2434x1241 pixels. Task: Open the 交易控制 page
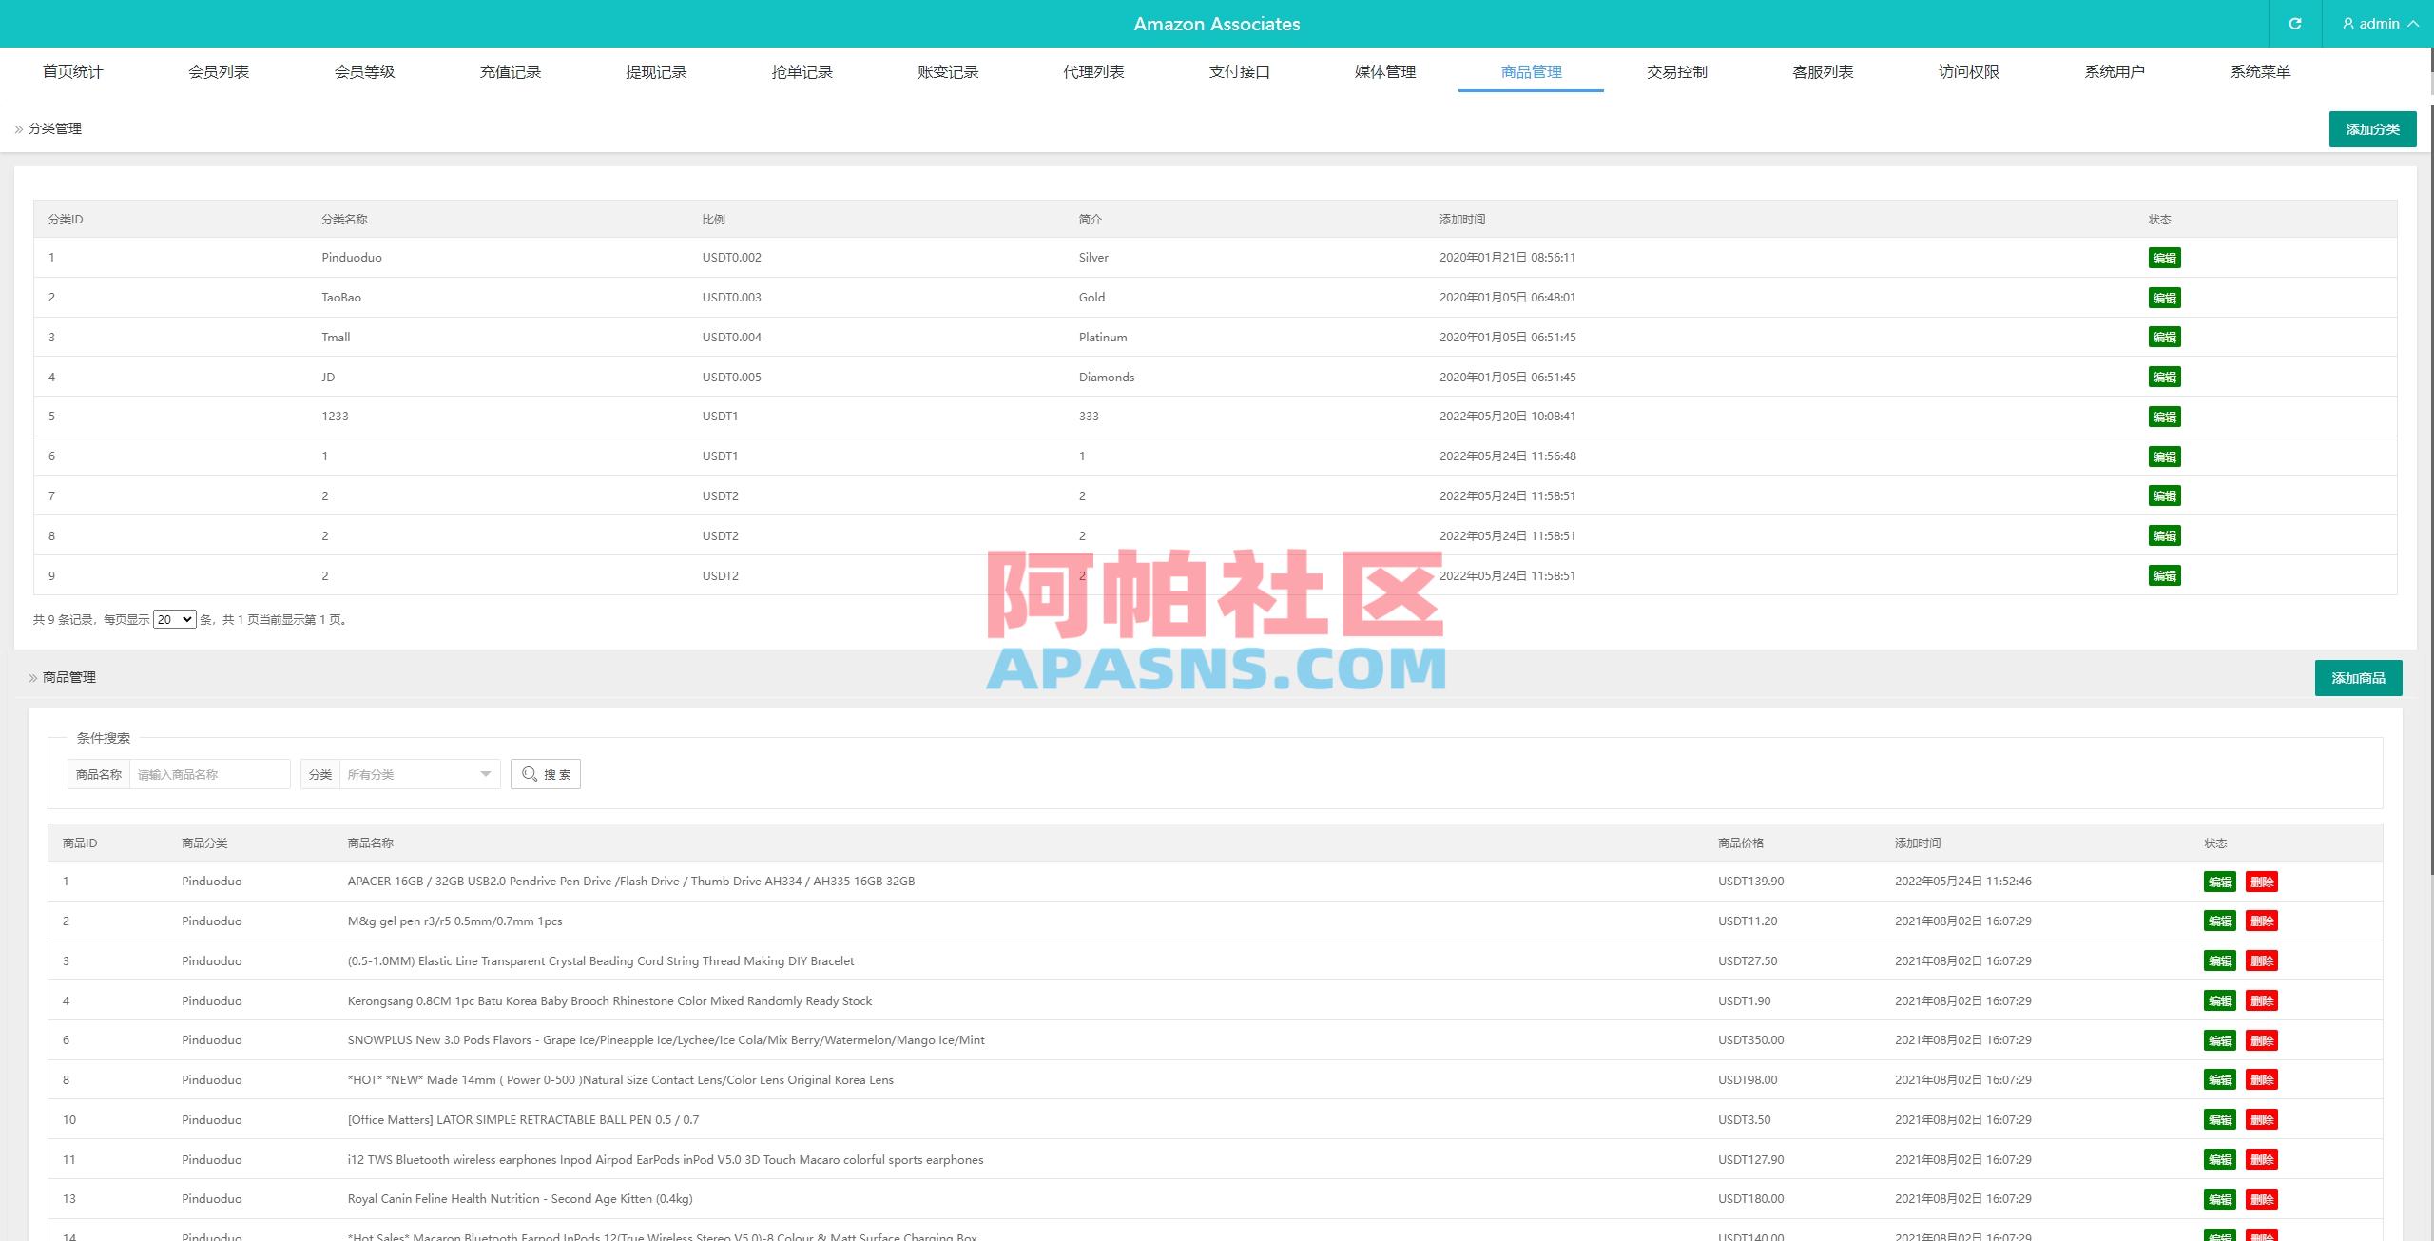pos(1676,71)
